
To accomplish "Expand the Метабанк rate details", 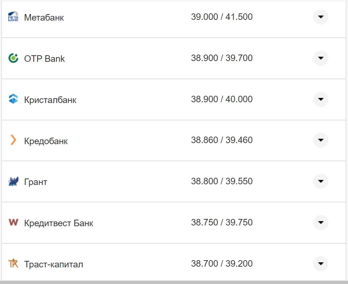I will tap(321, 17).
